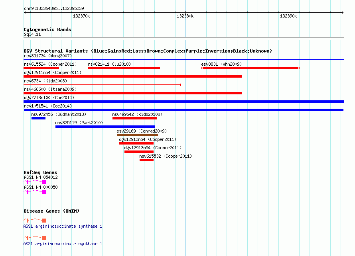Viewport: 355px width, 256px height.
Task: Click the thin nsv6734 (Kidd2008) variant line
Action: (103, 85)
